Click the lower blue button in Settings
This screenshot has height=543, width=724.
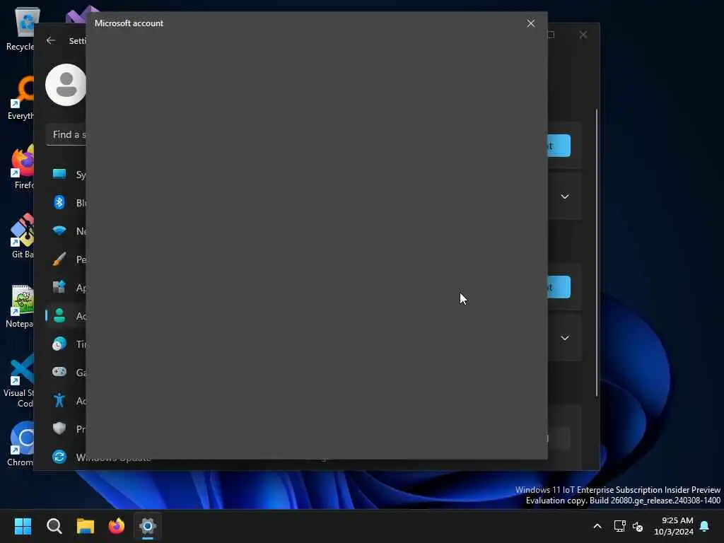pos(559,287)
